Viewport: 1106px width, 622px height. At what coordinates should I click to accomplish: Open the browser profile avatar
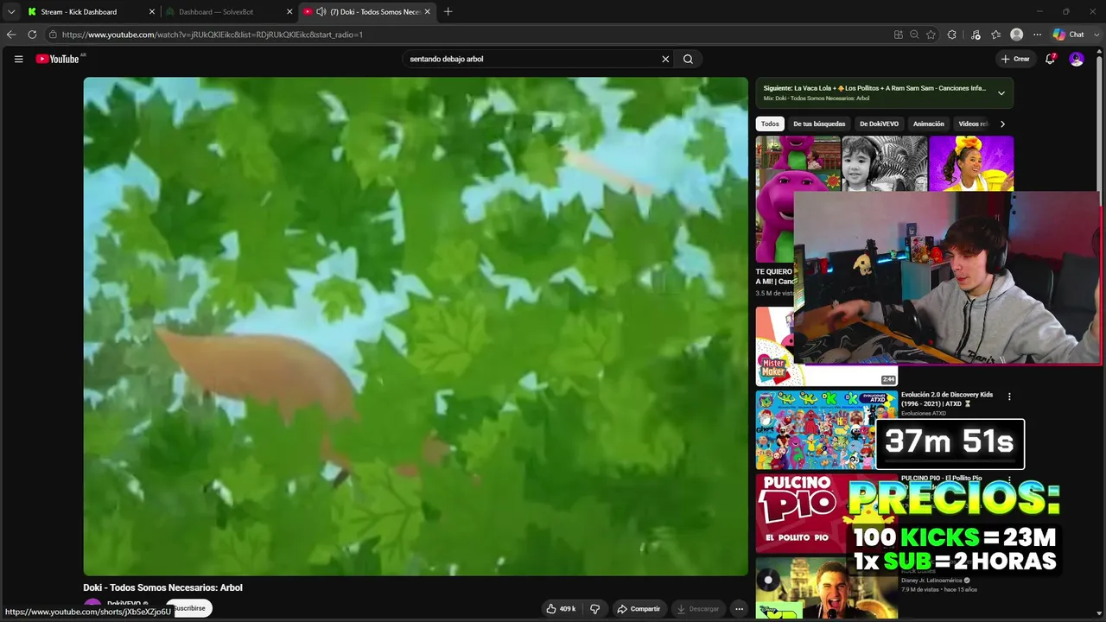[1017, 35]
